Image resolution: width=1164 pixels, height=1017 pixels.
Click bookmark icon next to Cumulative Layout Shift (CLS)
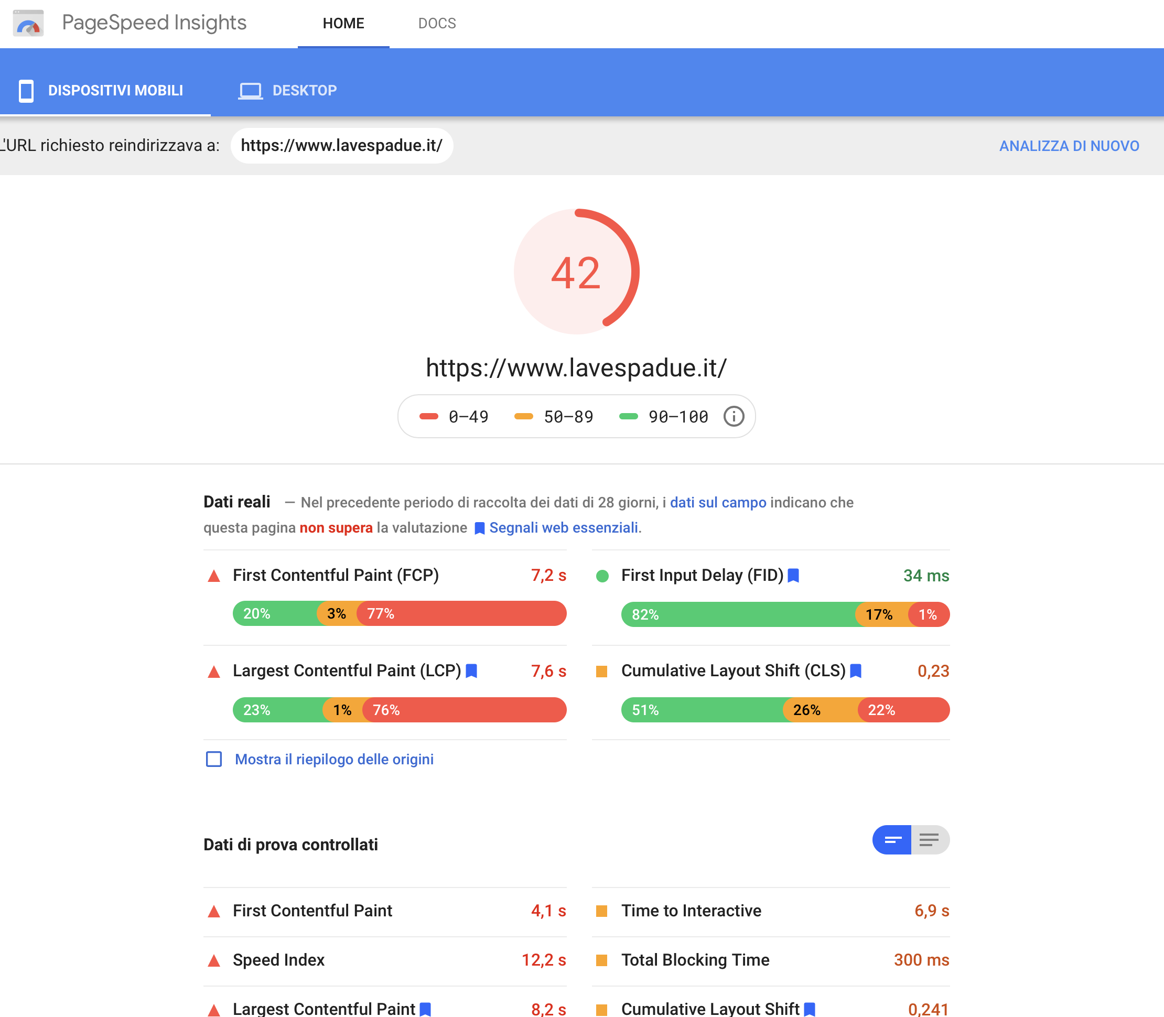point(856,671)
